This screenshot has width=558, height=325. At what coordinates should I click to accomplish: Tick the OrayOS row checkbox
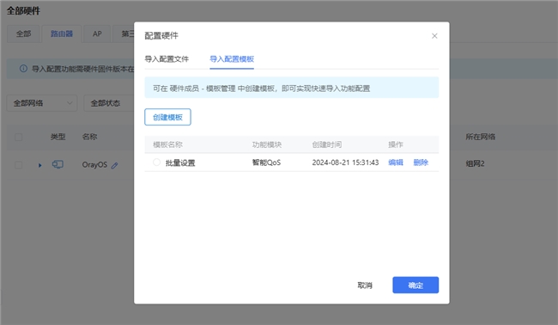tap(19, 164)
